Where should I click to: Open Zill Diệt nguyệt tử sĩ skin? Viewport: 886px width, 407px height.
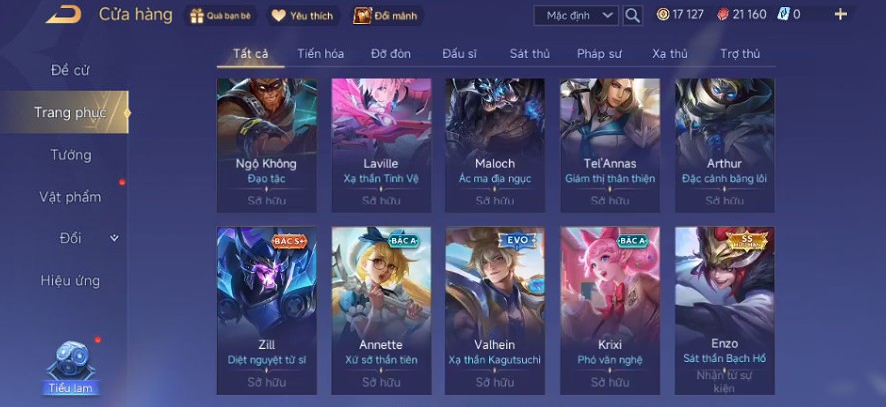click(266, 310)
